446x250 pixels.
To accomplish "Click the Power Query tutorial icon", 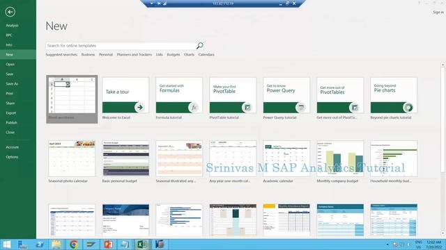I will pyautogui.click(x=300, y=108).
